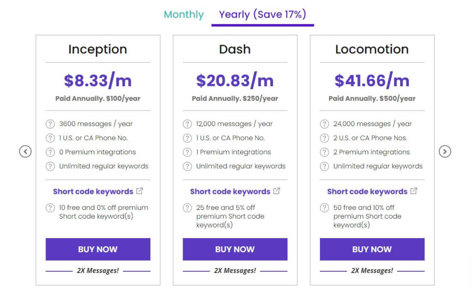Click help icon beside 12,000 messages / year
This screenshot has height=297, width=472.
[187, 124]
